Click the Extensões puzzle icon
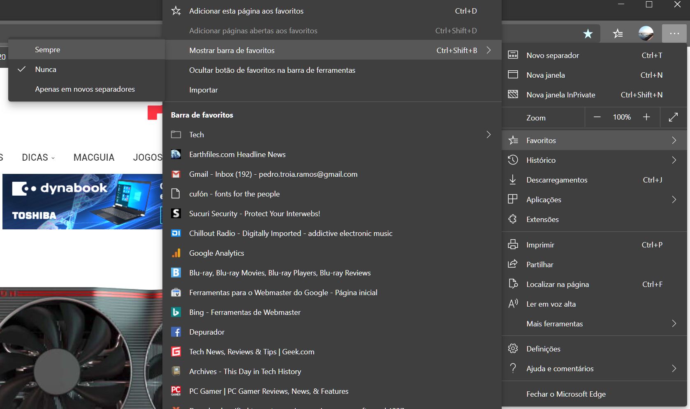 513,219
